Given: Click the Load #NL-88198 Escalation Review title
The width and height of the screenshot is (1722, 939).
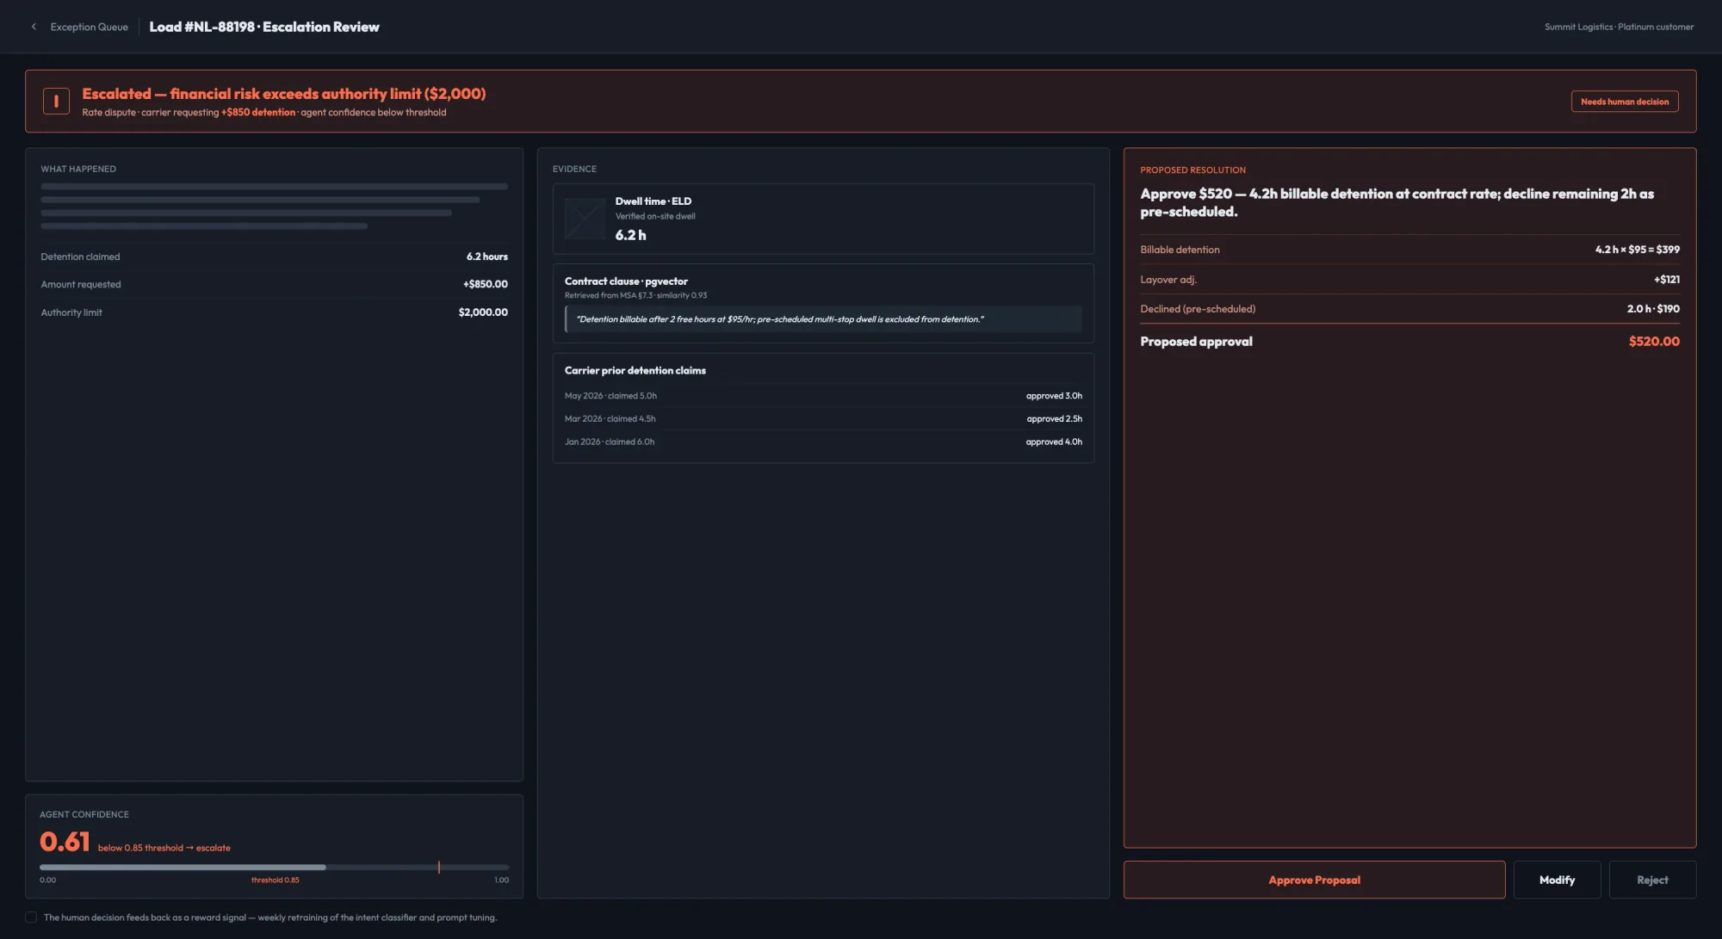Looking at the screenshot, I should click(264, 27).
